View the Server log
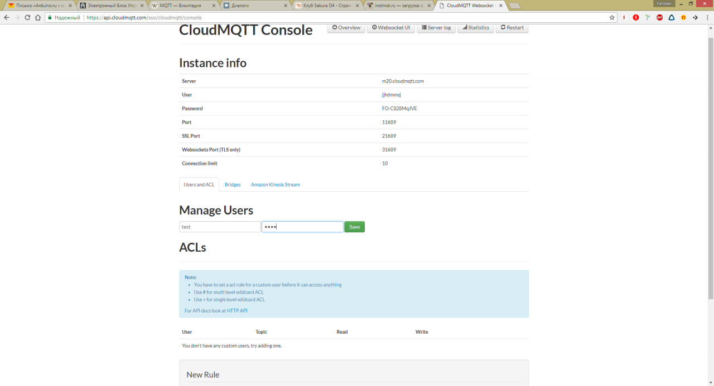 click(436, 27)
